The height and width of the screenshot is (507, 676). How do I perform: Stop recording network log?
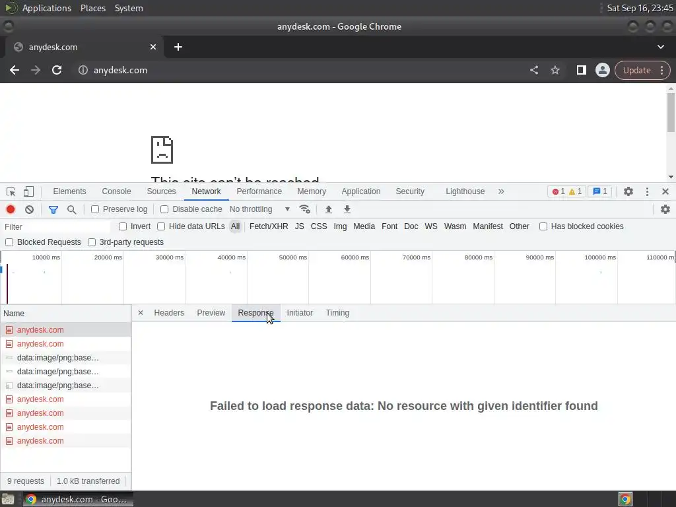pyautogui.click(x=11, y=209)
